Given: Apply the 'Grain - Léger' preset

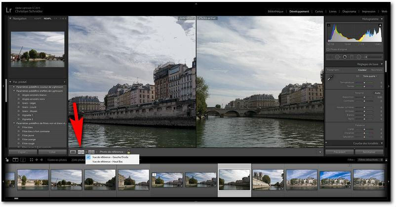Looking at the screenshot, I should 29,103.
